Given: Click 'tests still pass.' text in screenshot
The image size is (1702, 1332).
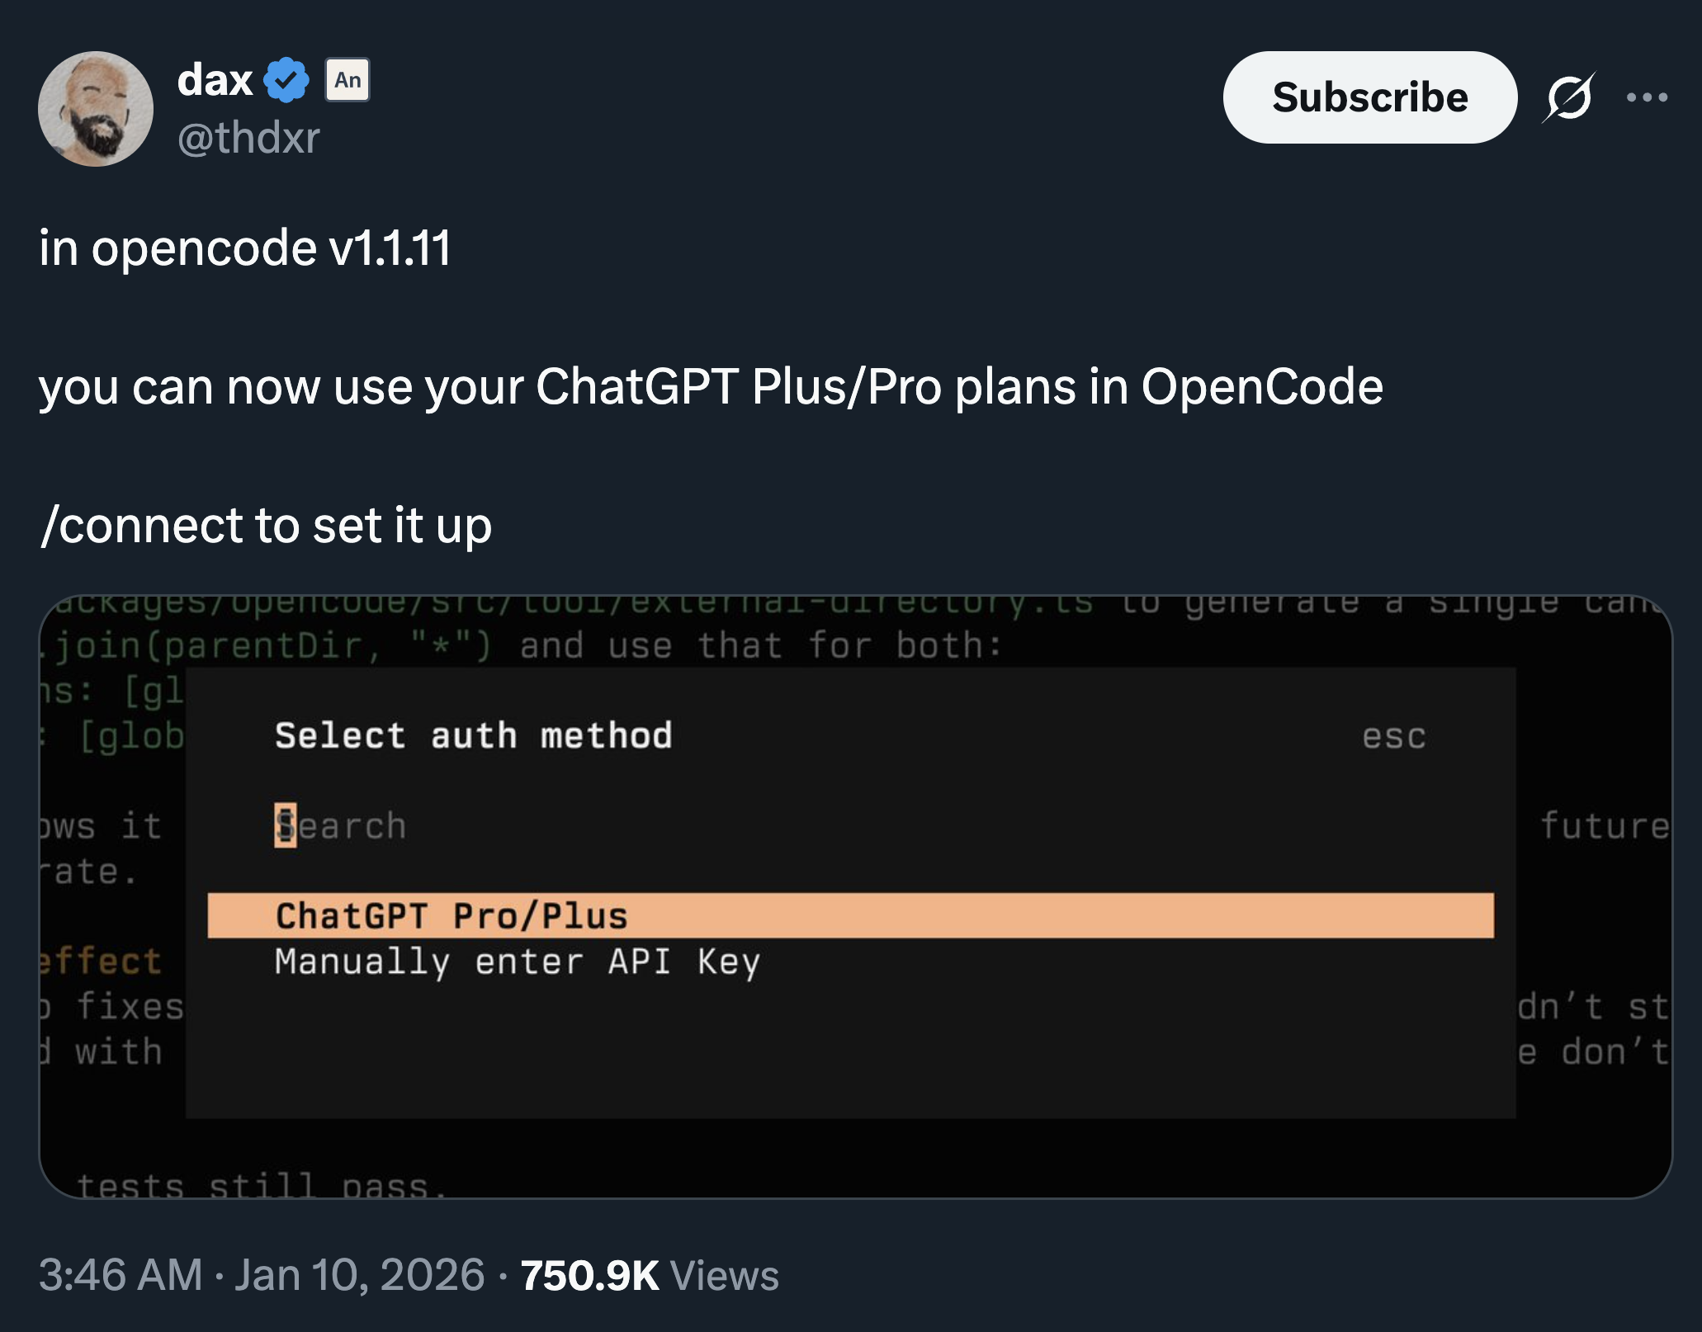Looking at the screenshot, I should [x=261, y=1185].
